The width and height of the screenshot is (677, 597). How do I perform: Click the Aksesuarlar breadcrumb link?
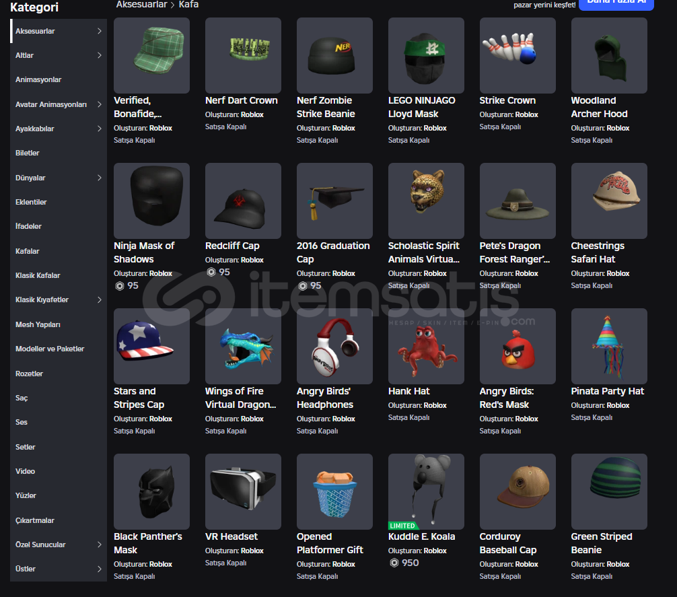tap(141, 4)
